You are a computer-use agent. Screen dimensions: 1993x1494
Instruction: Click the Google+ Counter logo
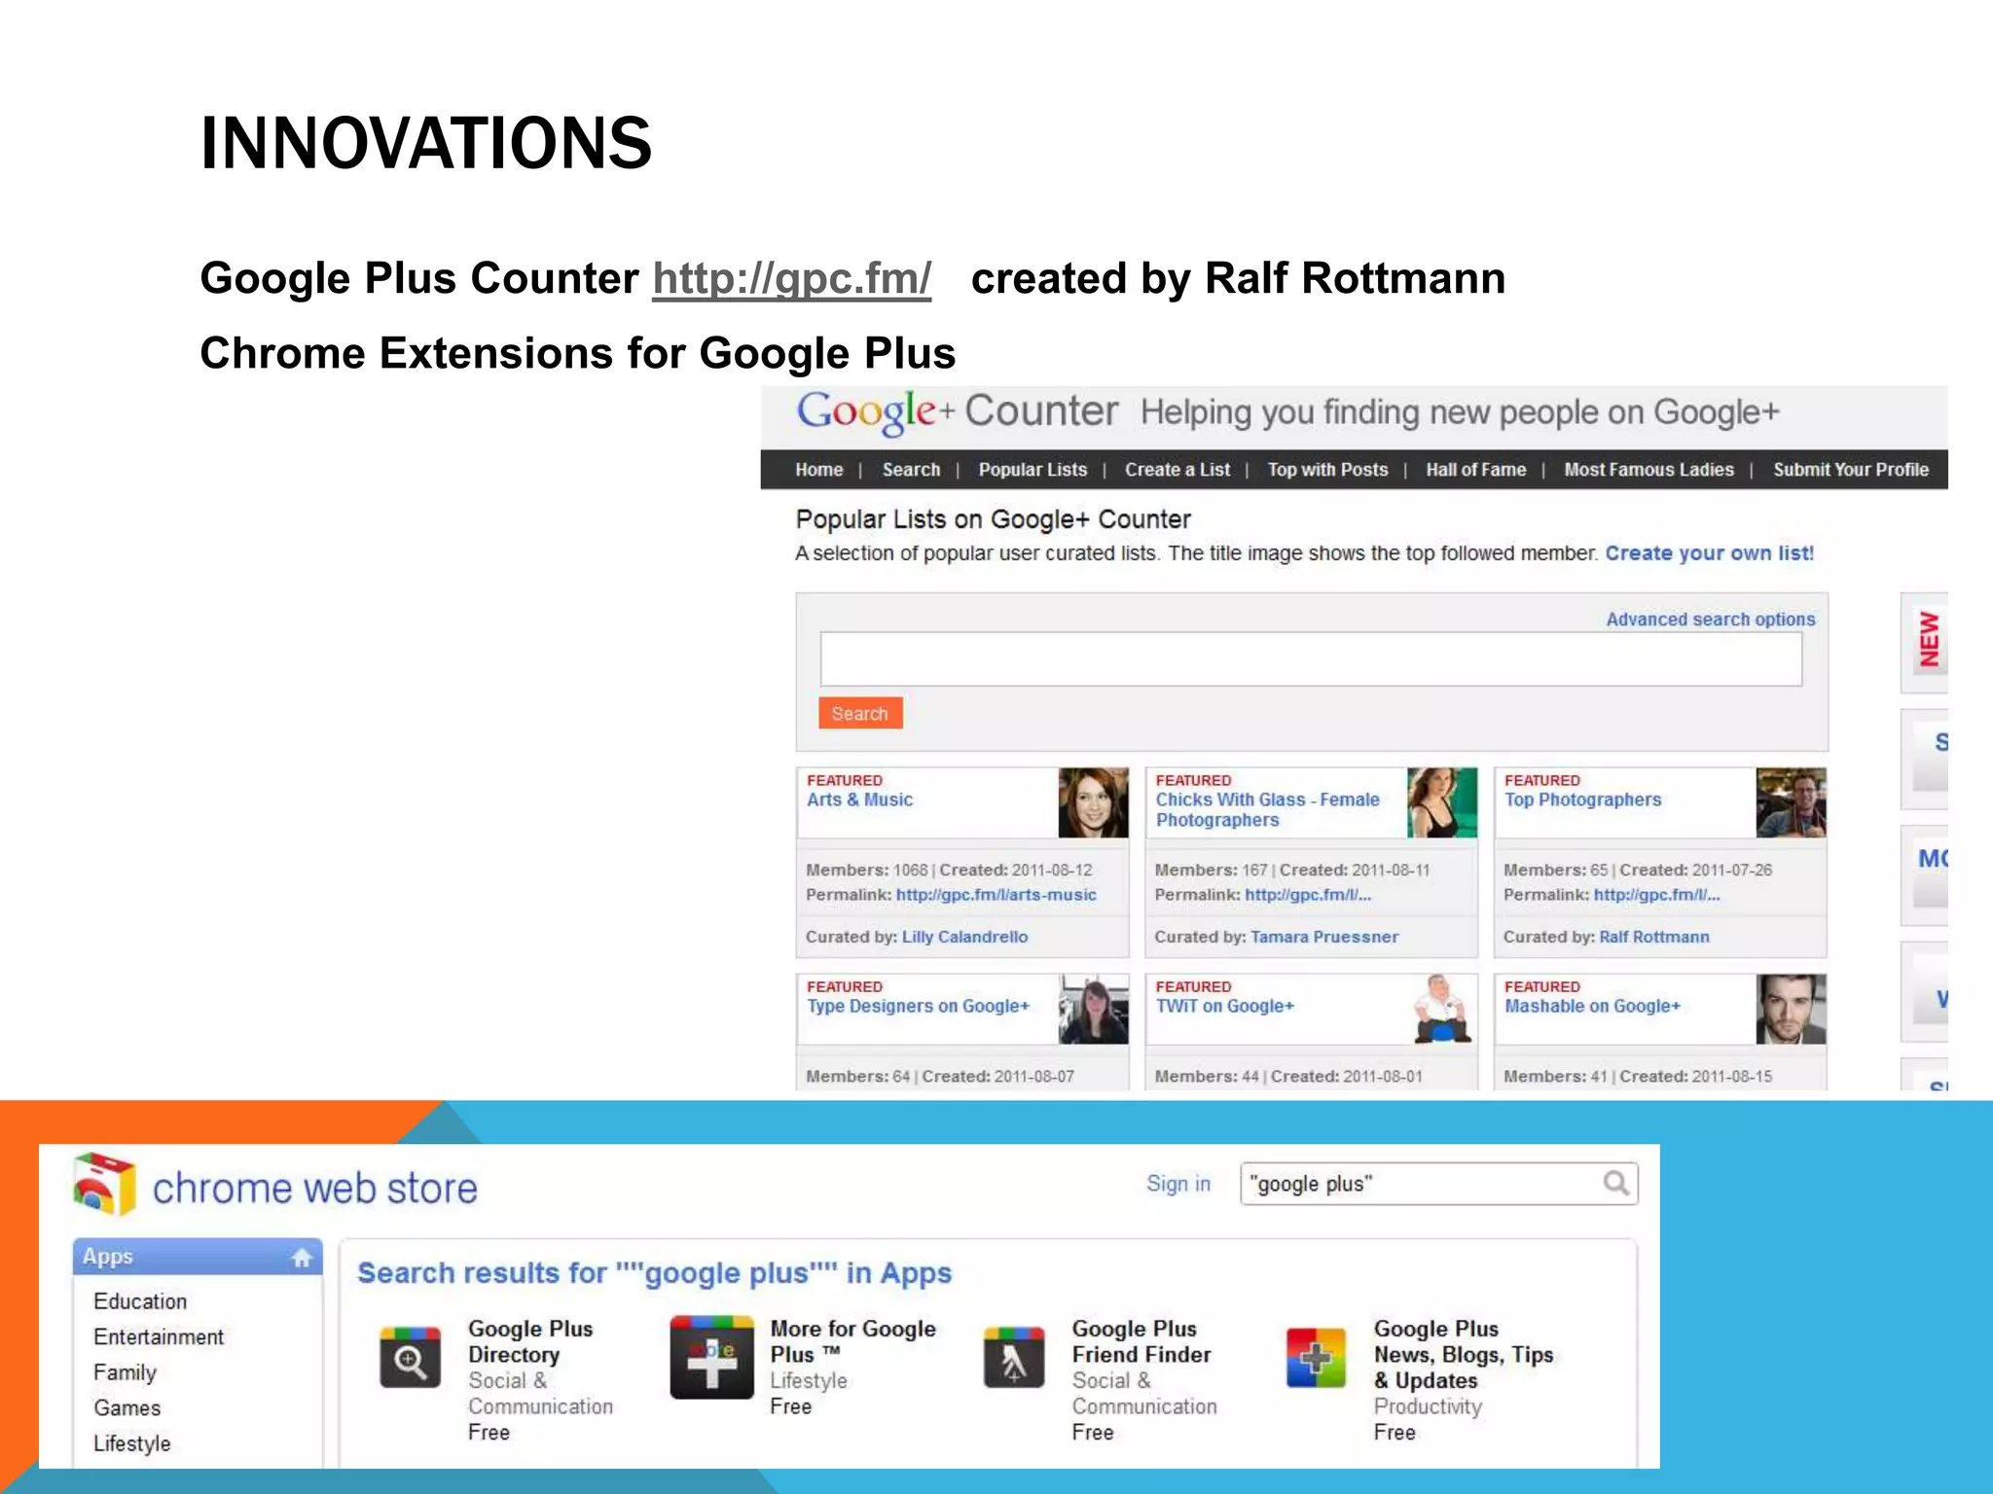(958, 412)
